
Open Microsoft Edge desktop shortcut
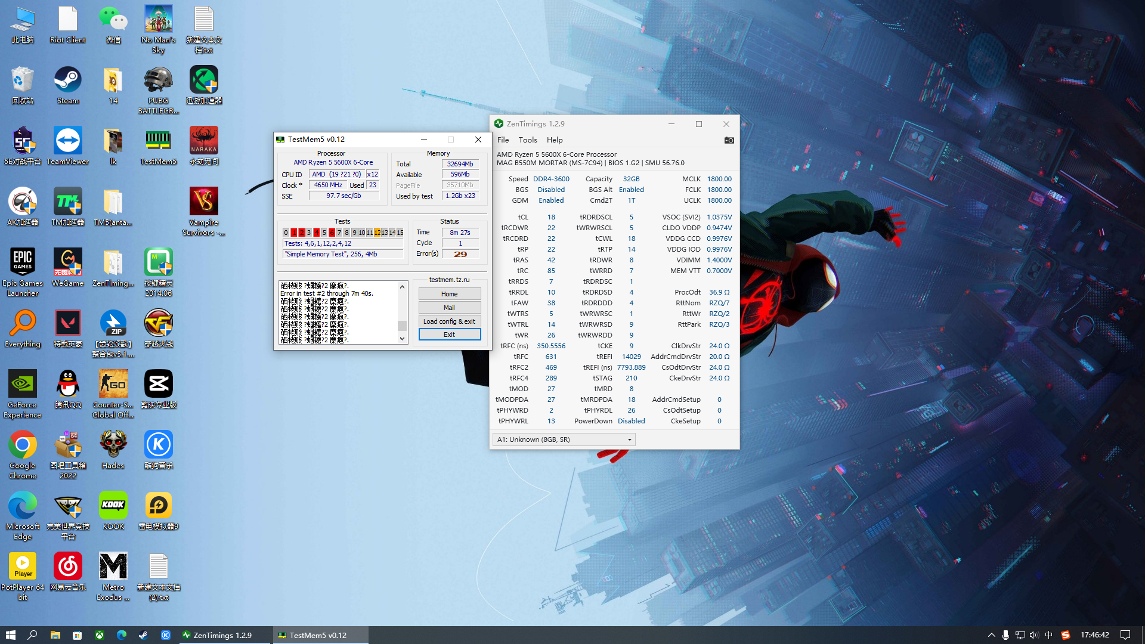click(x=23, y=516)
